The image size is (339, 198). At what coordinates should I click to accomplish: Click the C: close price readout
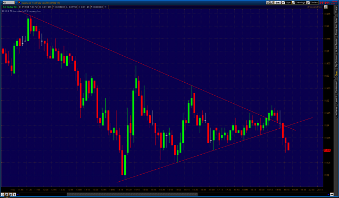(84, 7)
